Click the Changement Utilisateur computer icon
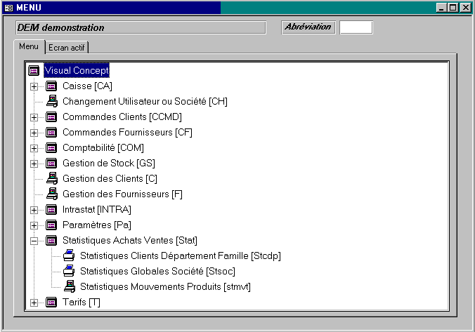The image size is (475, 332). (52, 101)
